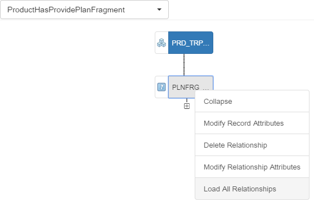Click the dashed connector between the two nodes
Screen dimensions: 314x206
click(x=184, y=65)
